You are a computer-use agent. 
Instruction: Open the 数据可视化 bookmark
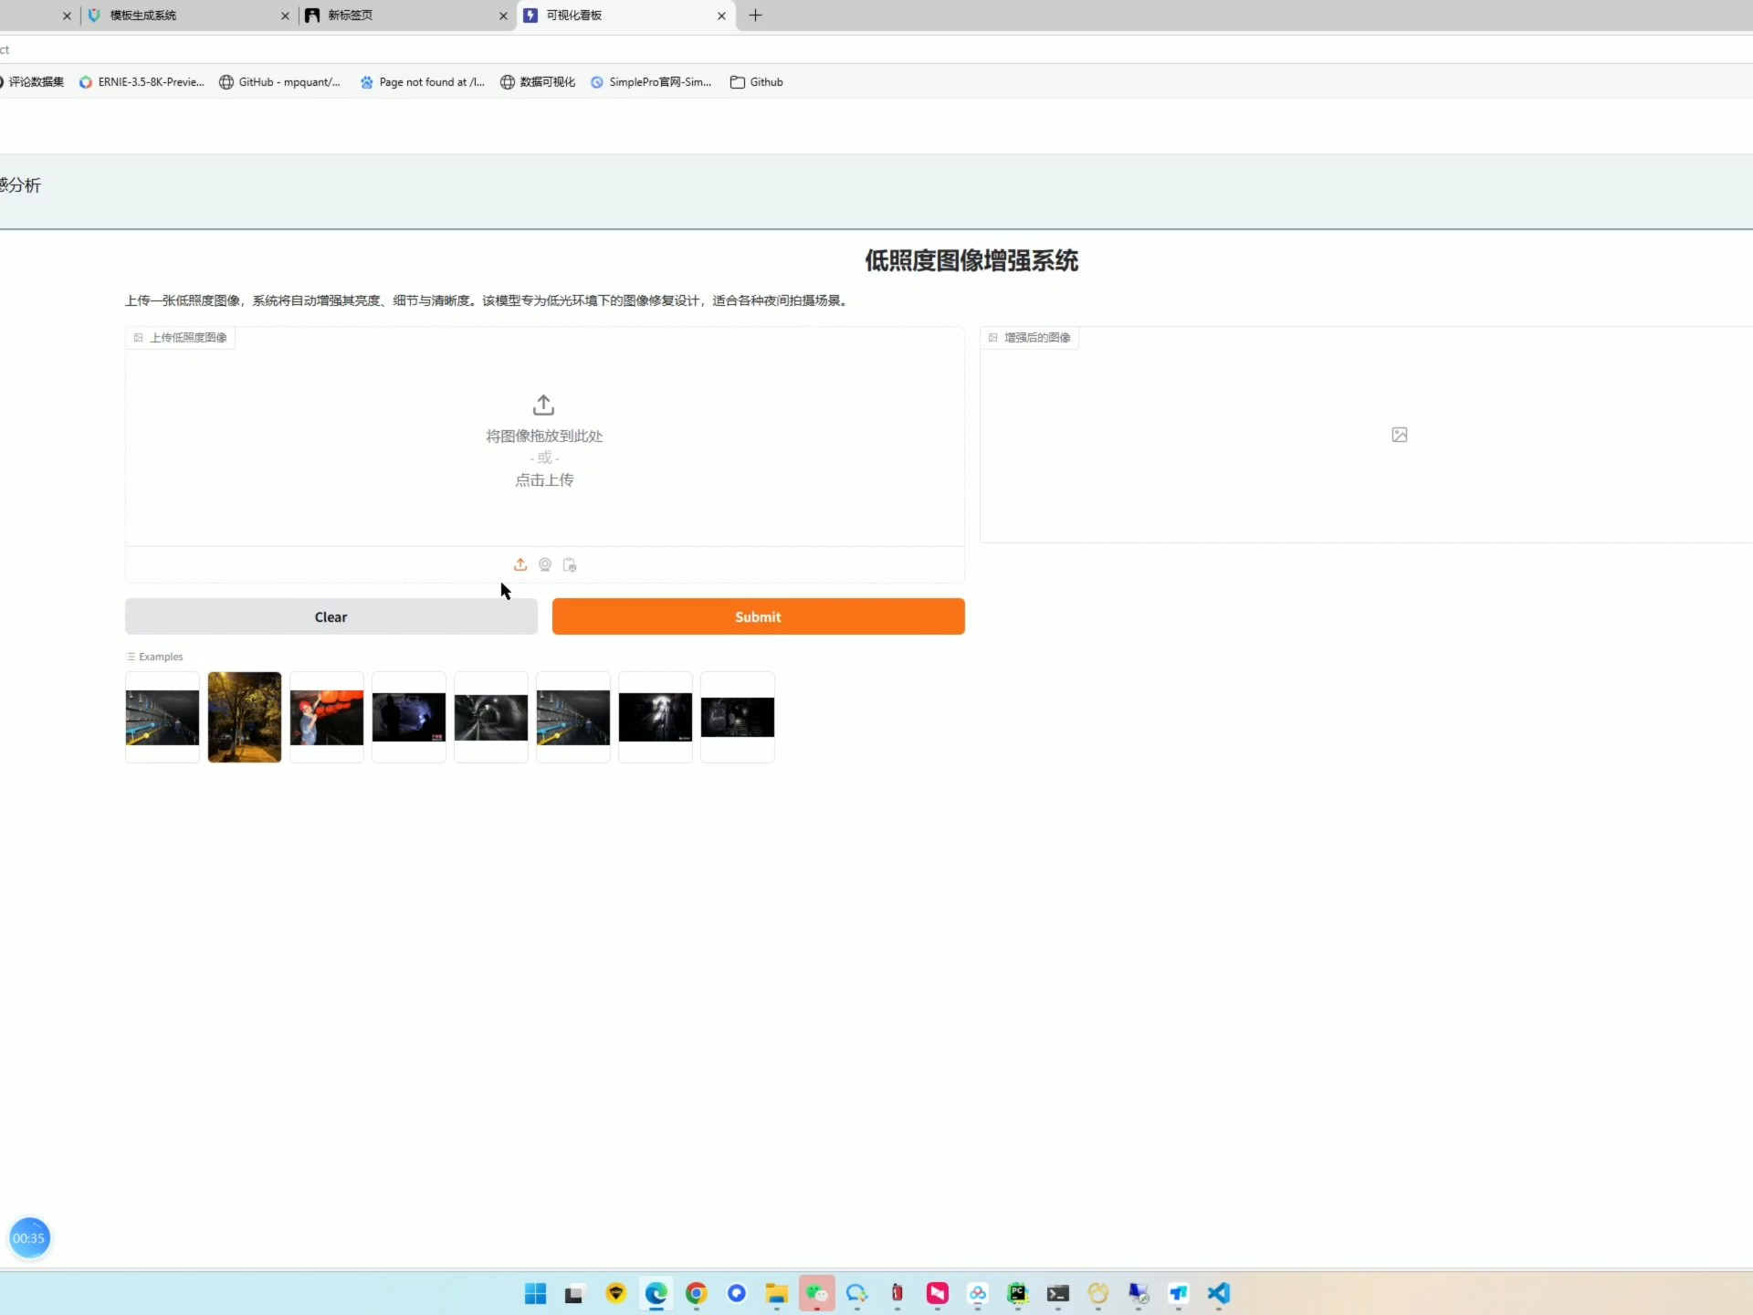538,82
